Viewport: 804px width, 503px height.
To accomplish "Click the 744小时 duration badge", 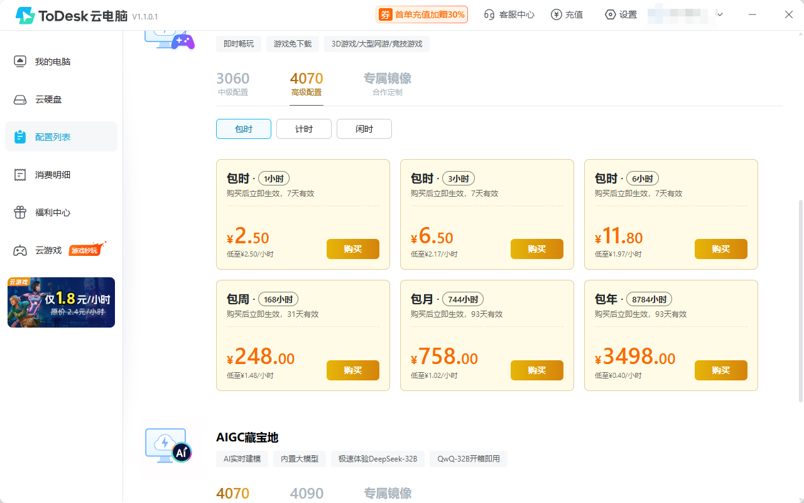I will [x=463, y=299].
